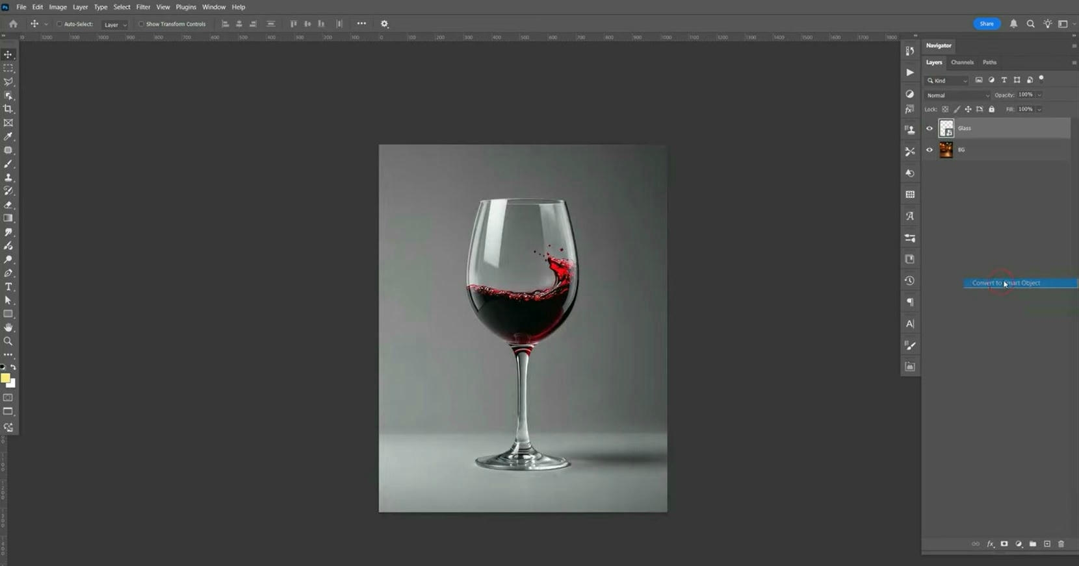The image size is (1079, 566).
Task: Delete the selected layer
Action: click(1061, 544)
